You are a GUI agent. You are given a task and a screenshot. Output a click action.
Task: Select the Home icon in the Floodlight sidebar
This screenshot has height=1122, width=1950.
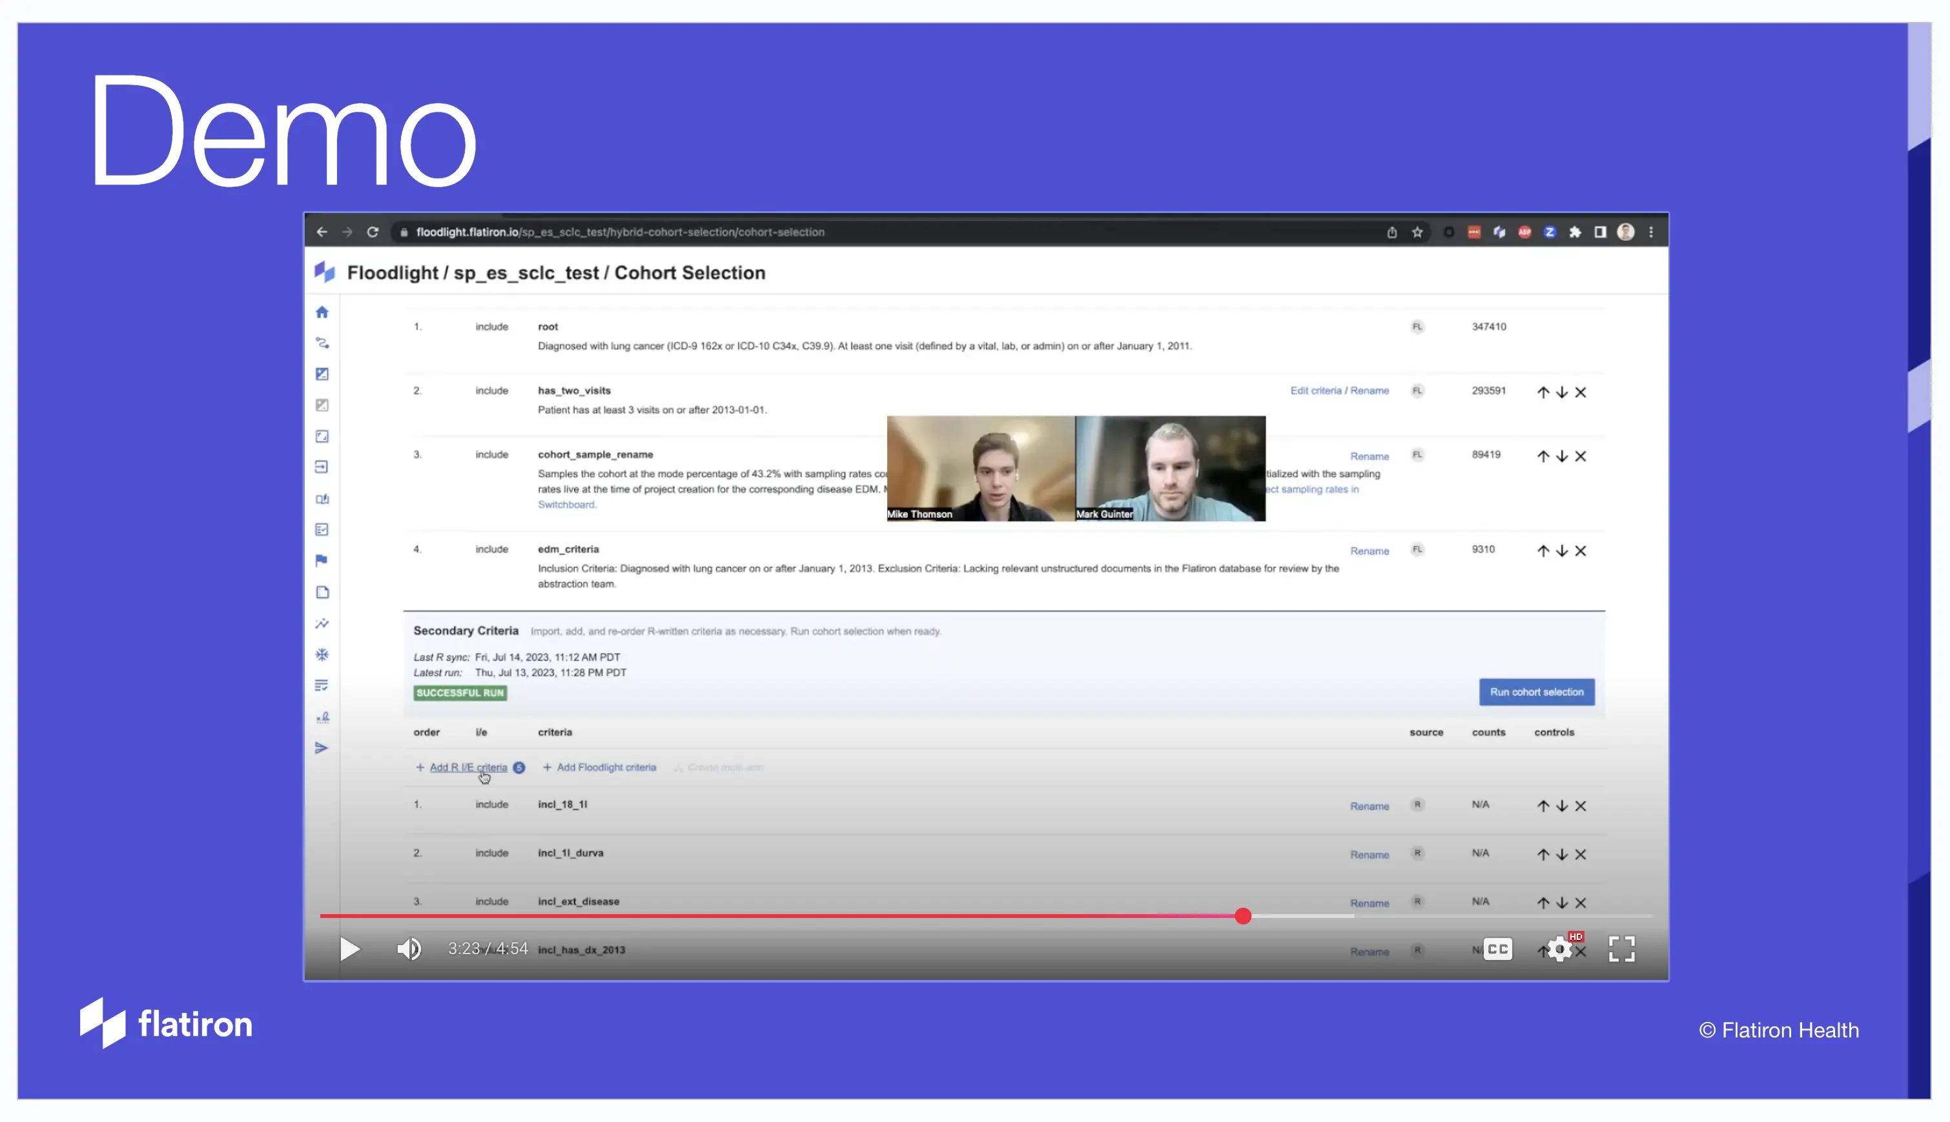pyautogui.click(x=322, y=311)
